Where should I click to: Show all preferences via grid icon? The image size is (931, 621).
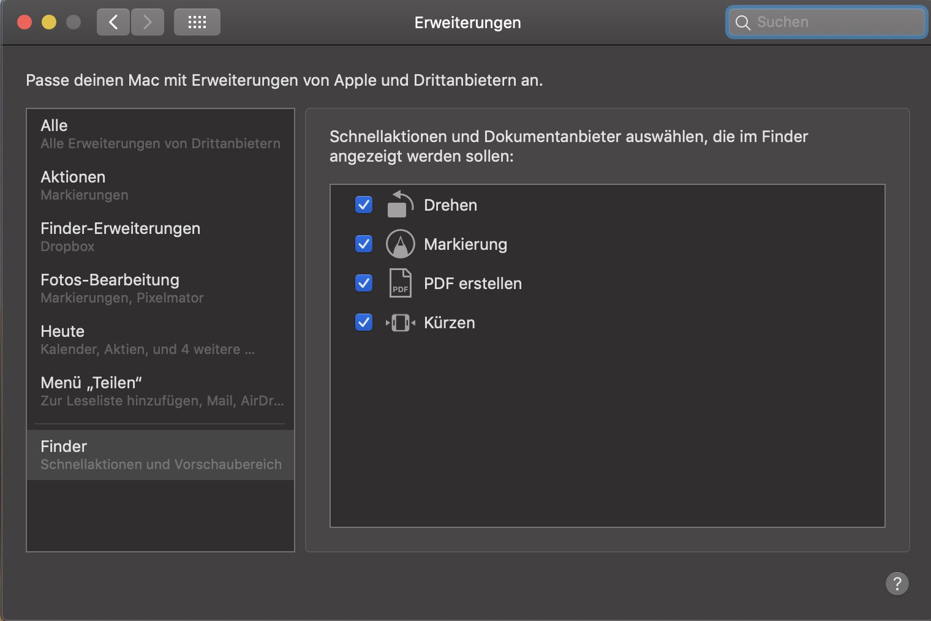point(197,23)
